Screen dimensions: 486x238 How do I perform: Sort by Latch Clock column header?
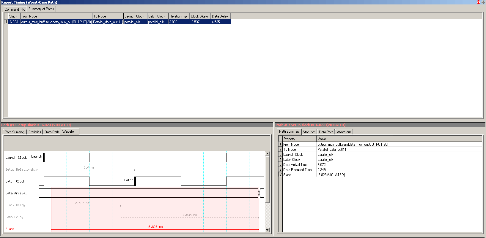(x=158, y=16)
